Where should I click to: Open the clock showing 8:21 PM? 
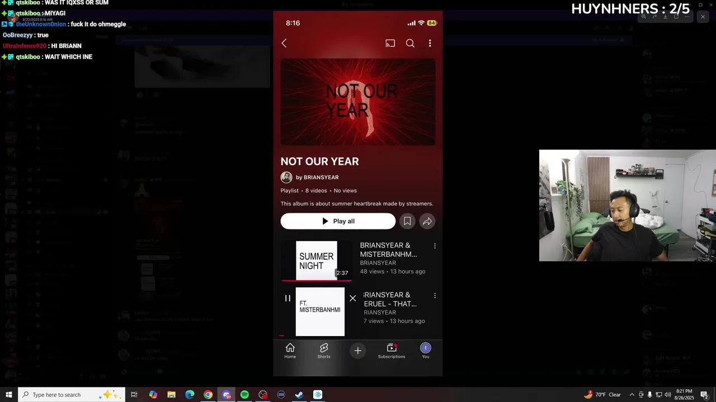coord(684,395)
